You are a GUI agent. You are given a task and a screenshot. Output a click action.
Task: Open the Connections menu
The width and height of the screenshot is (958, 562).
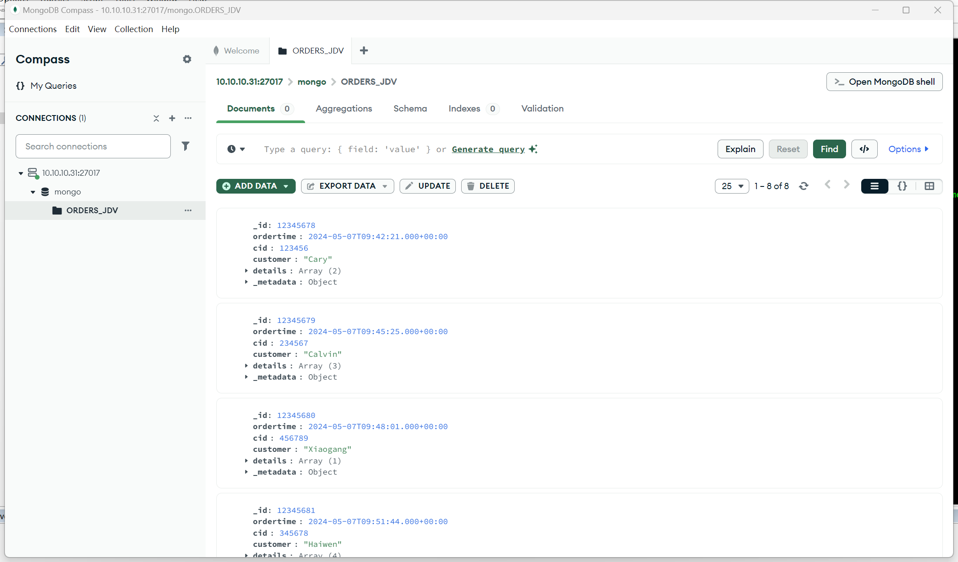tap(33, 29)
